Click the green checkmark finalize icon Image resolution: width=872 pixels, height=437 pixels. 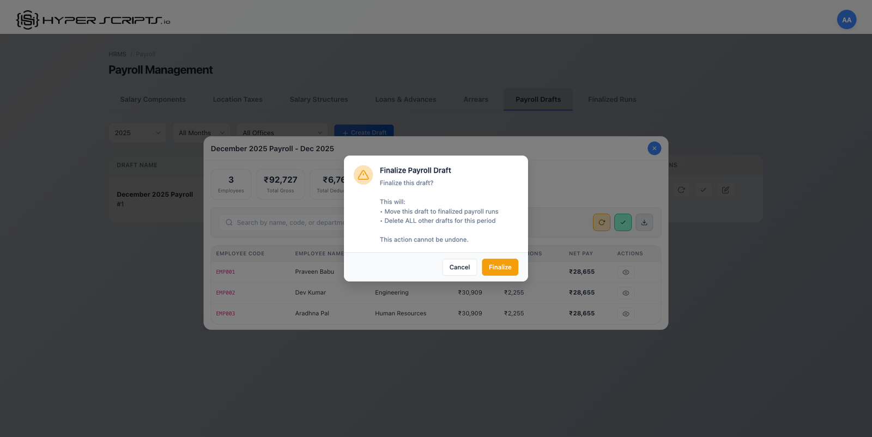(623, 222)
